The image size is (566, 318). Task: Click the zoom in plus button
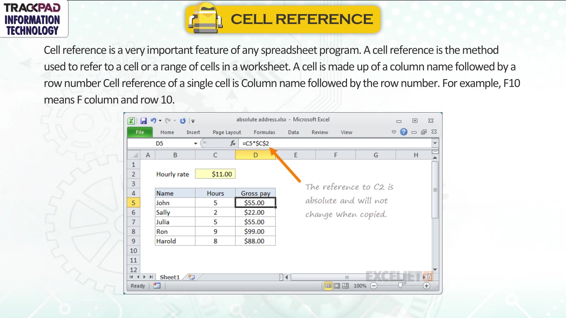pos(426,286)
